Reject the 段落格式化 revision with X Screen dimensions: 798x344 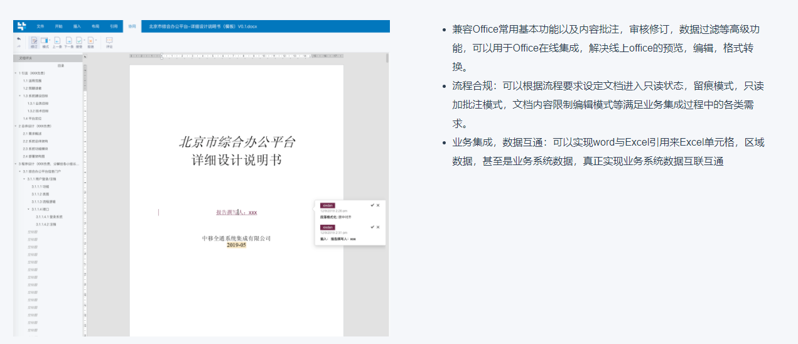pyautogui.click(x=378, y=205)
